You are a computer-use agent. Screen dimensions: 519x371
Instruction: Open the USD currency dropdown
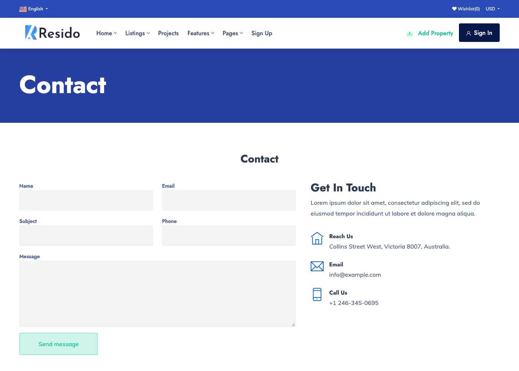(493, 9)
